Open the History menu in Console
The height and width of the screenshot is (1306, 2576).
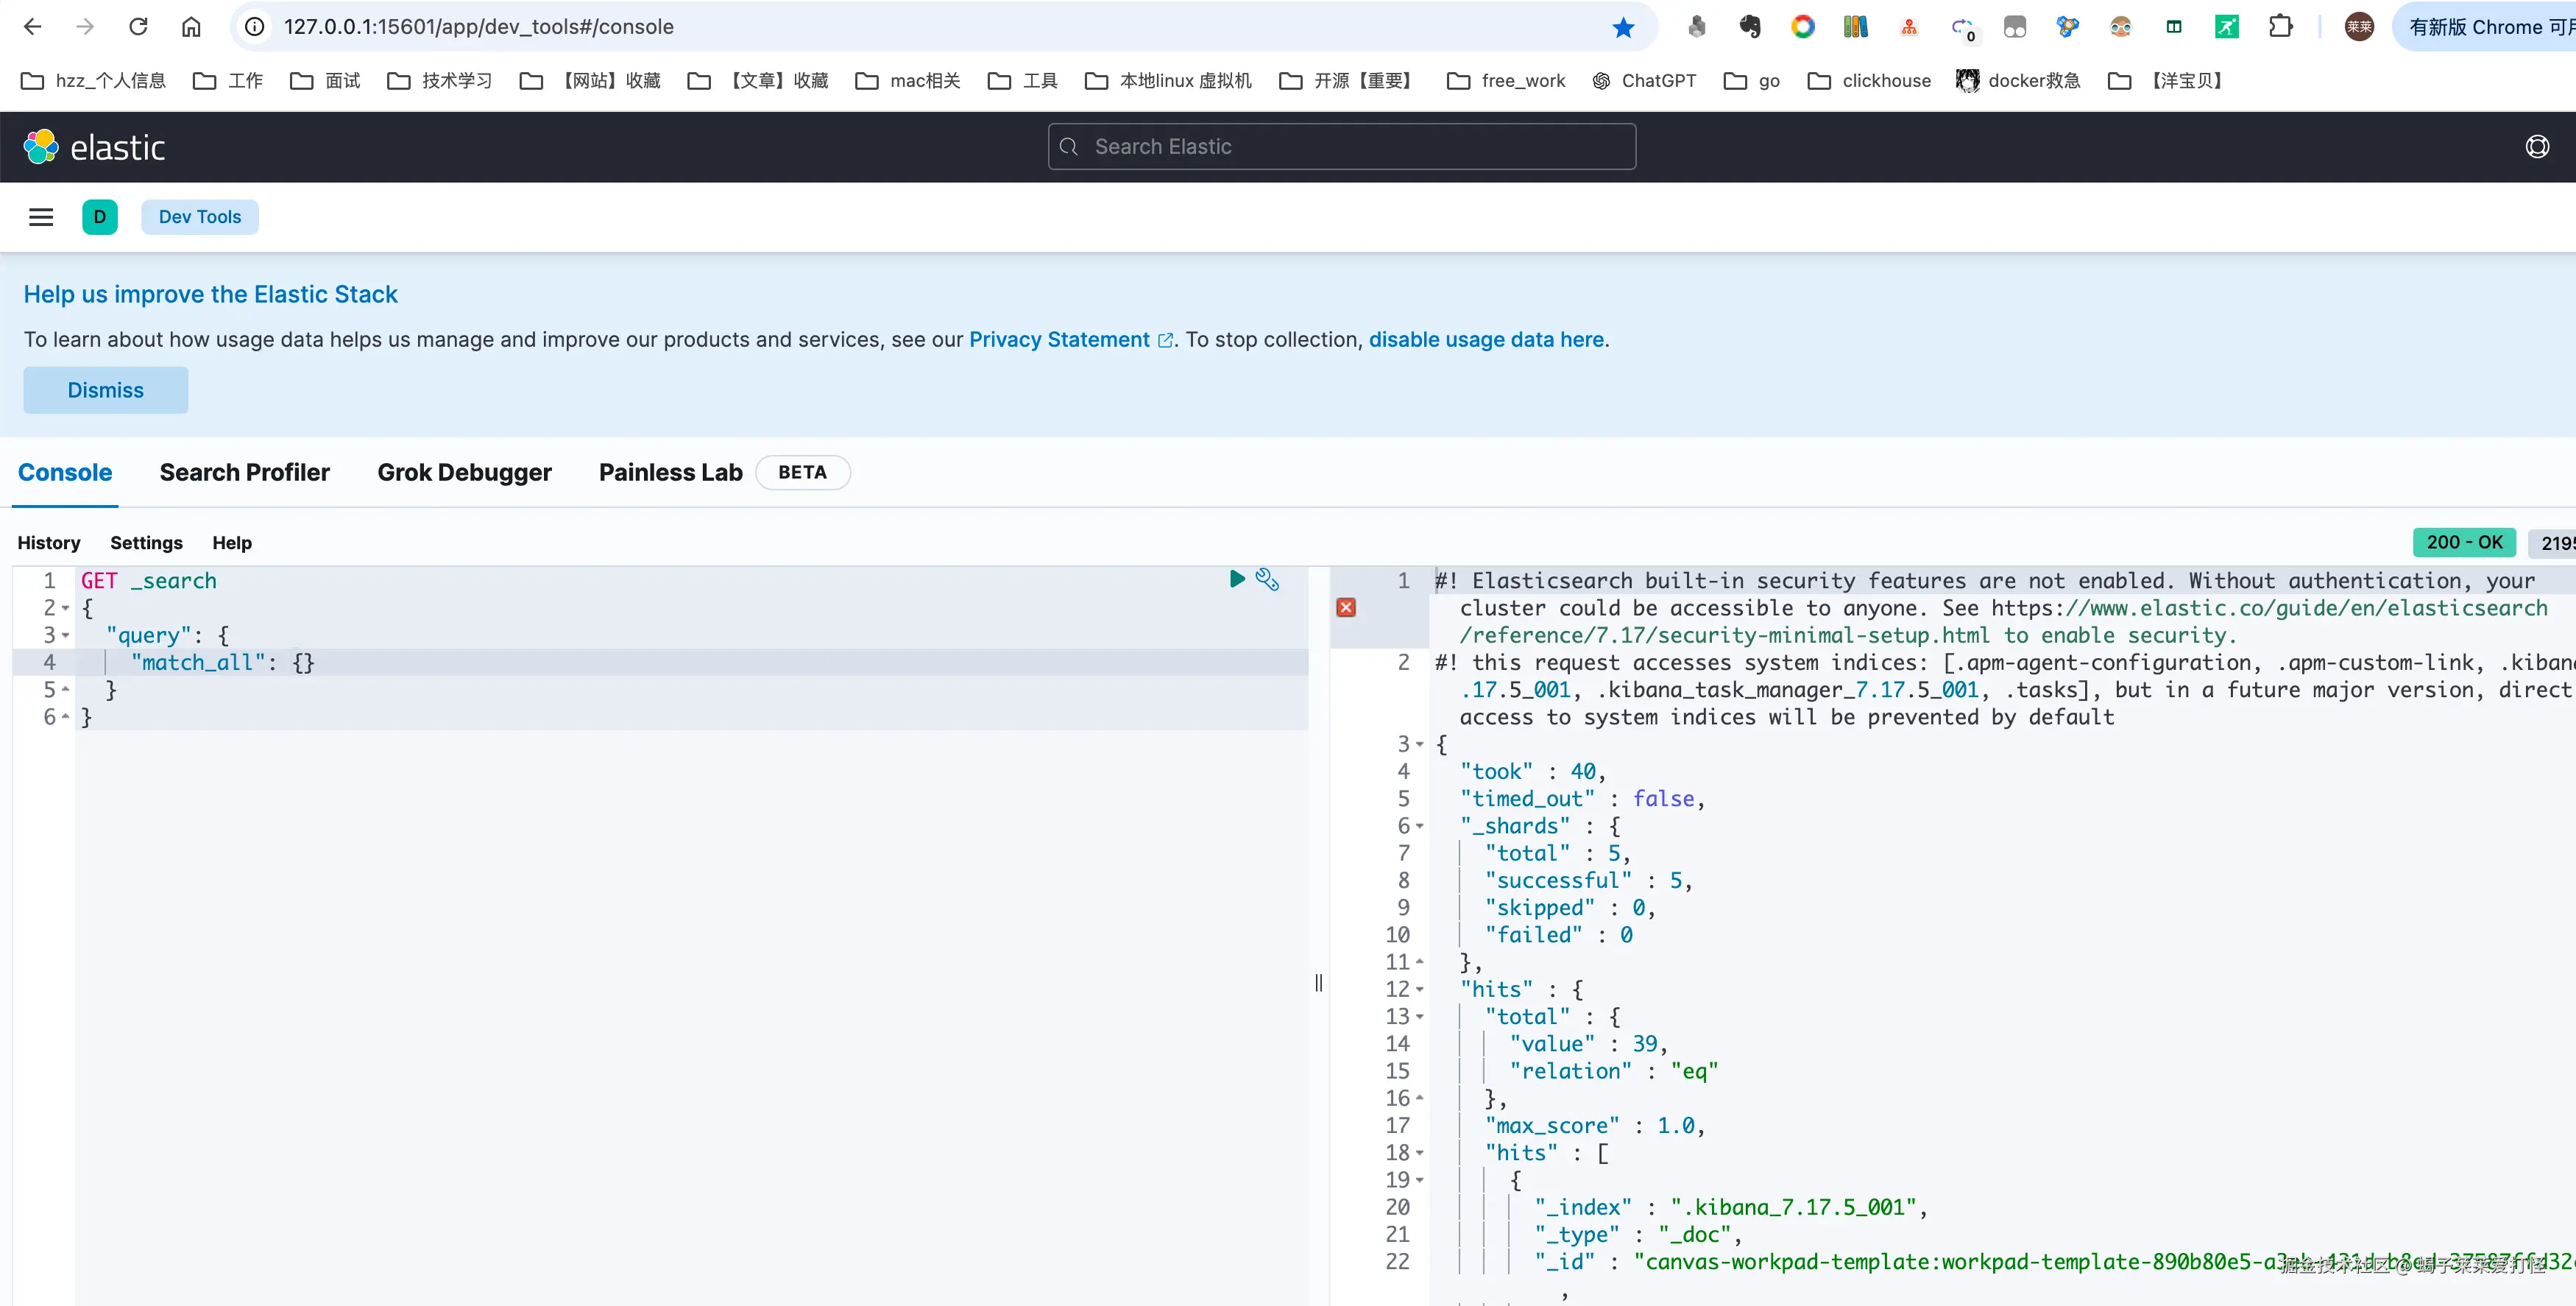coord(48,543)
